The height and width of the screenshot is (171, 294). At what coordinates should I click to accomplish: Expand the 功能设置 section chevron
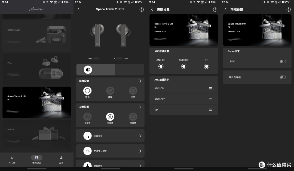coord(140,107)
